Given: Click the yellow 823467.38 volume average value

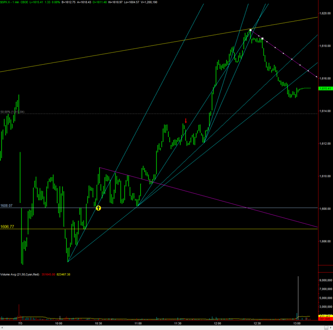Looking at the screenshot, I should [x=63, y=275].
